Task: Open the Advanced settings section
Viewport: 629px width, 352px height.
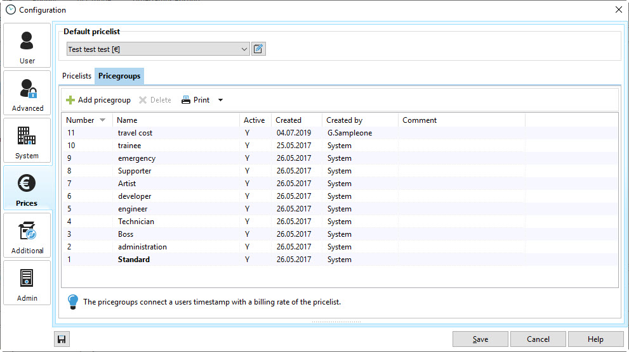Action: pos(27,93)
